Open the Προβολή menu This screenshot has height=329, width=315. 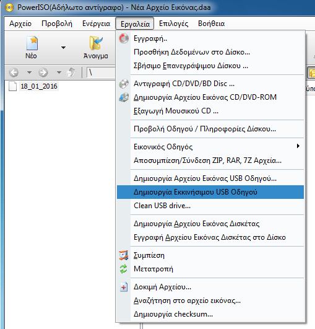pyautogui.click(x=57, y=24)
